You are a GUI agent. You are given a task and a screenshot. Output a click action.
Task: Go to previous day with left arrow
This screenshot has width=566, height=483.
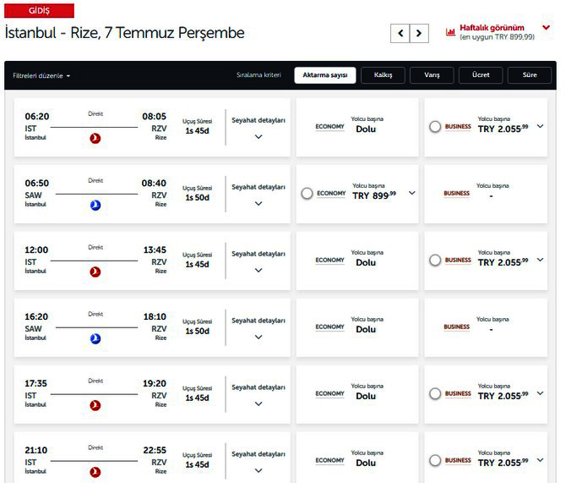pos(400,33)
